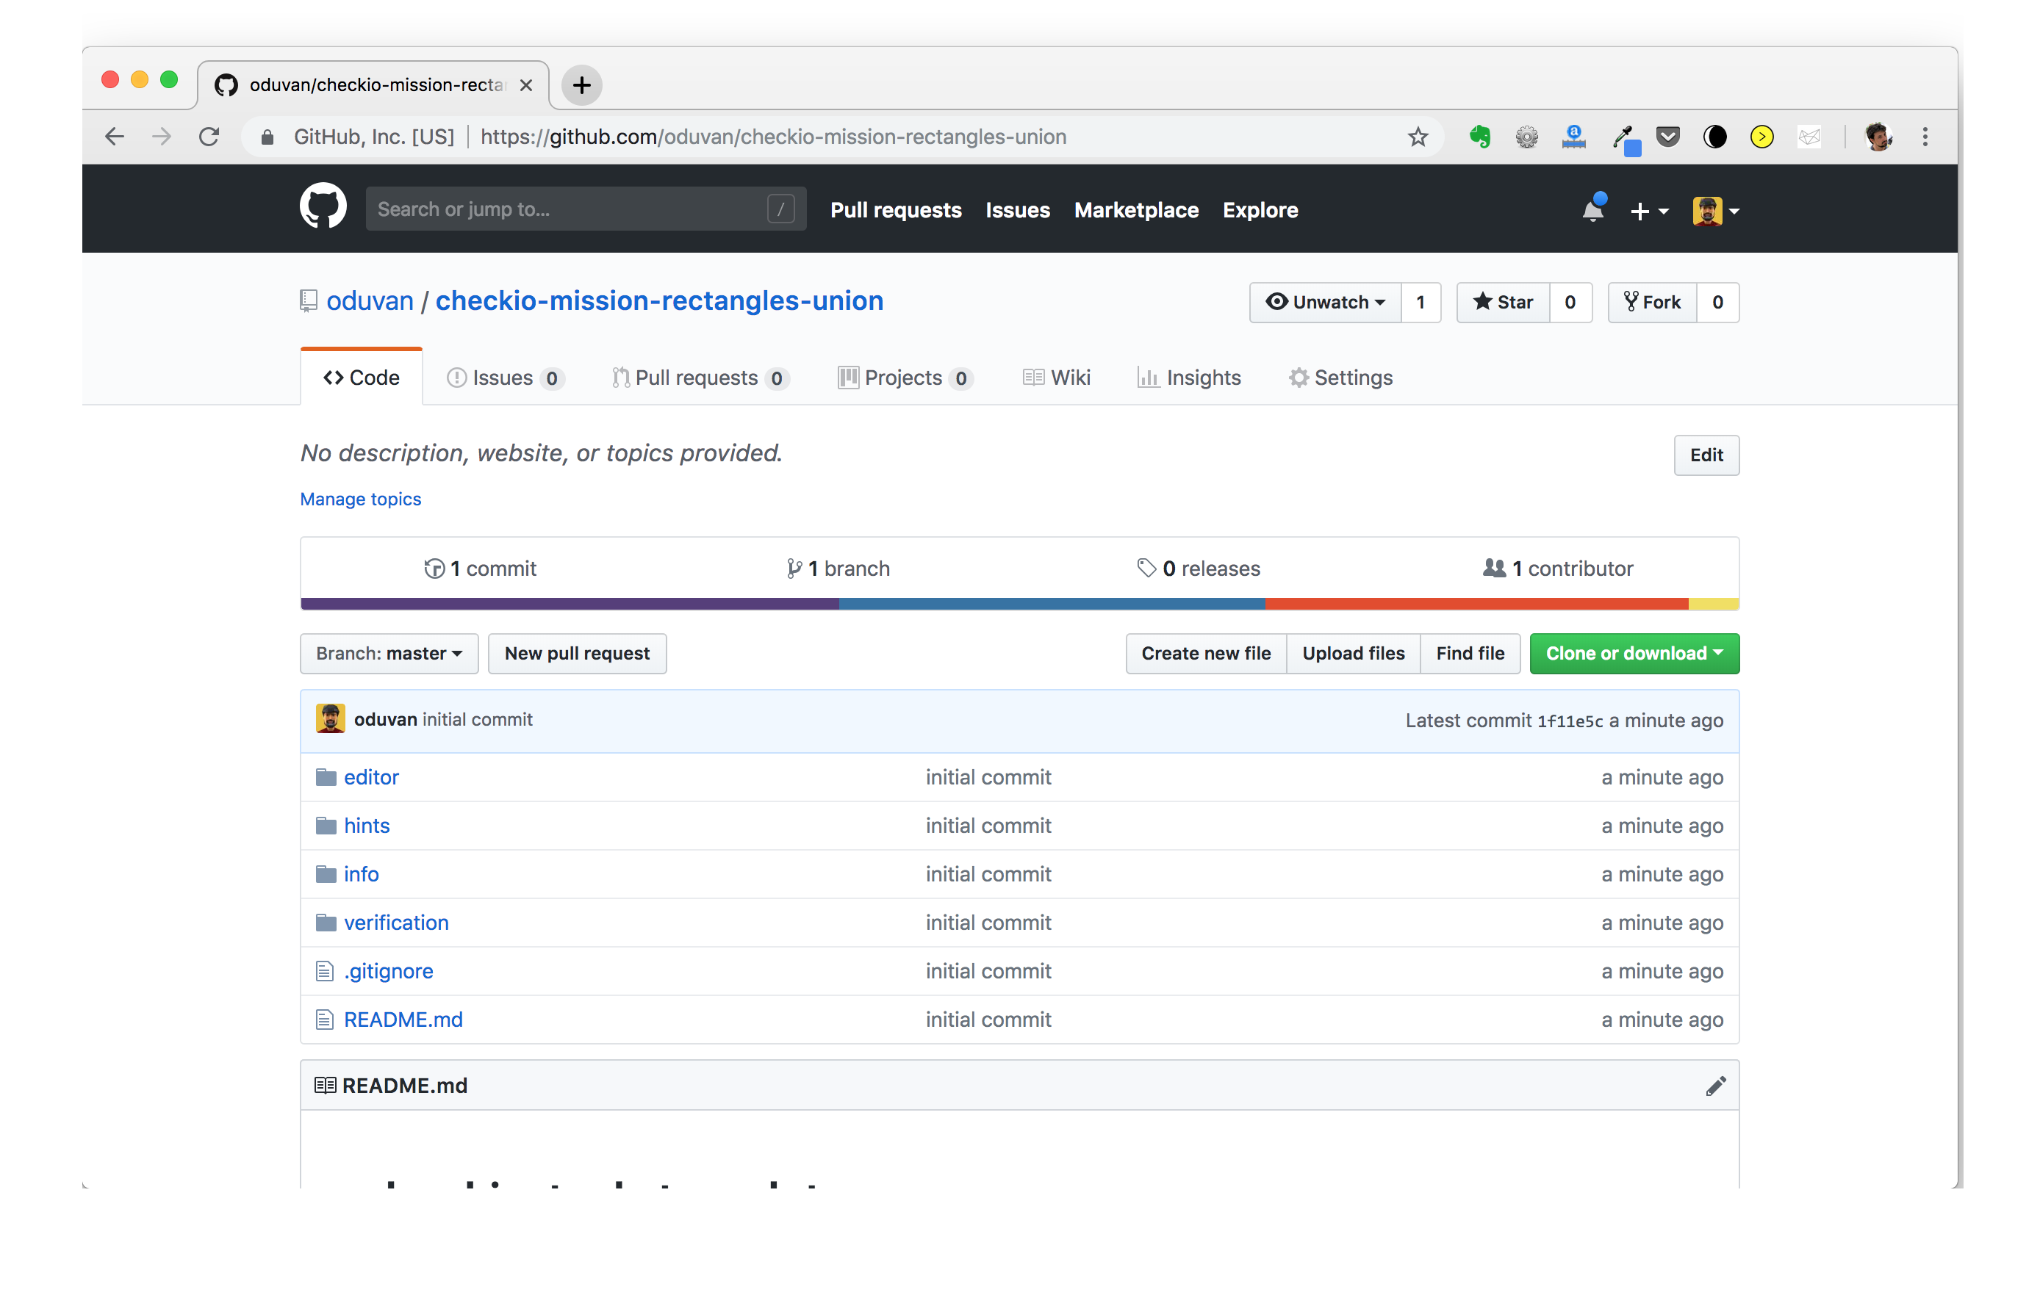Click the Pocket extension icon
Image resolution: width=2040 pixels, height=1306 pixels.
[x=1667, y=137]
